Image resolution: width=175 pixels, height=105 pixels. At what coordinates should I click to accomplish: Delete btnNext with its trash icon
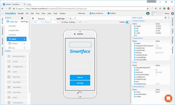click(x=24, y=43)
